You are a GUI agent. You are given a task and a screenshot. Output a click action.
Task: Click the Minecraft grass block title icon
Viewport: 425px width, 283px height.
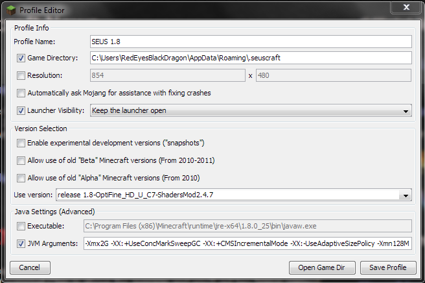(x=11, y=10)
